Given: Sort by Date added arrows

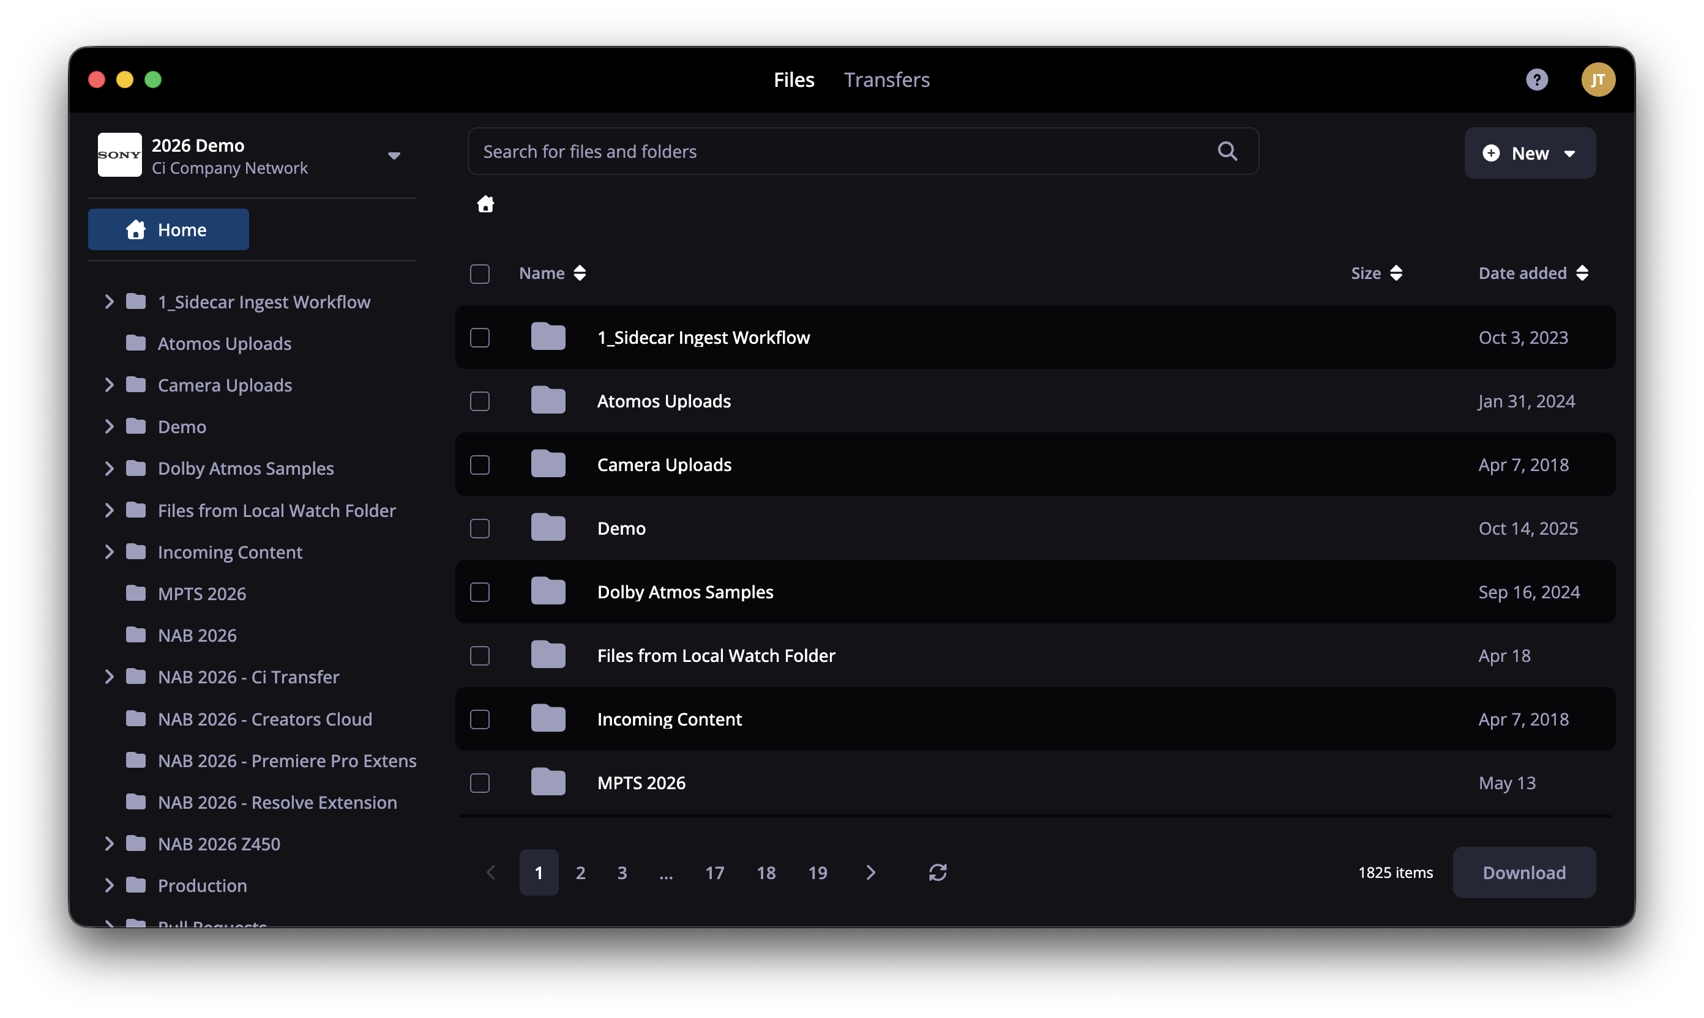Looking at the screenshot, I should (1582, 273).
